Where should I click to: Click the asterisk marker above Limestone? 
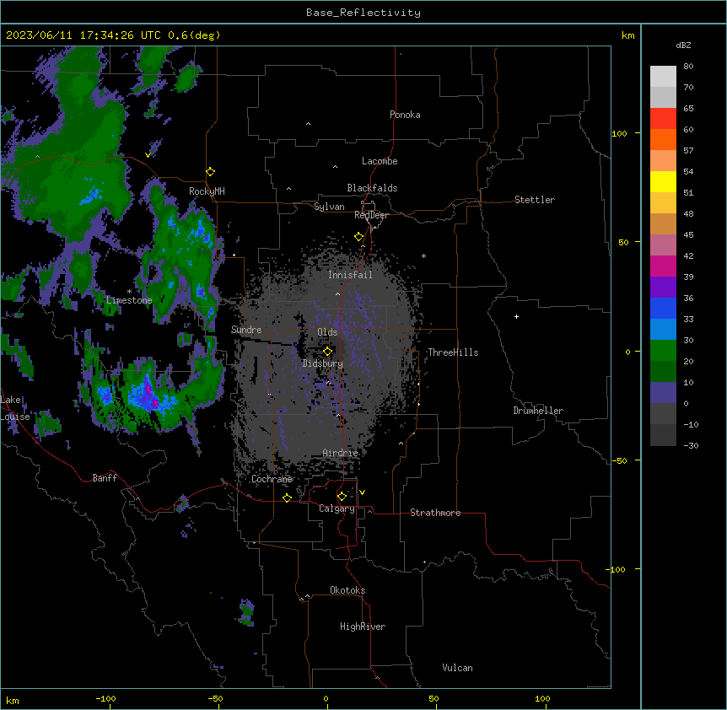[x=129, y=292]
